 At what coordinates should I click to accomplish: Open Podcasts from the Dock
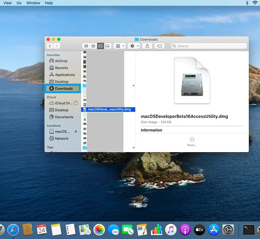[185, 230]
